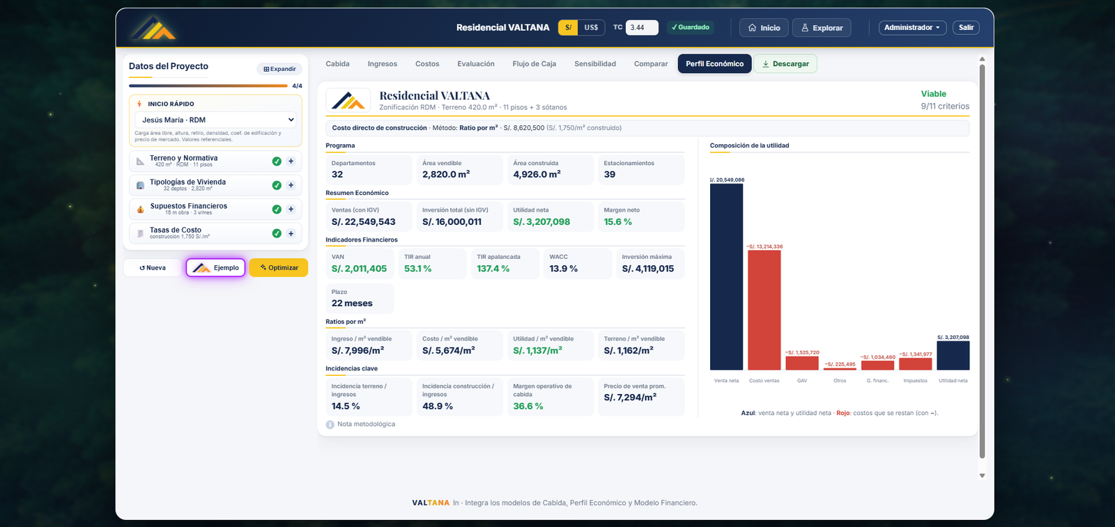Click the Costo directo de construcción summary line

click(647, 128)
